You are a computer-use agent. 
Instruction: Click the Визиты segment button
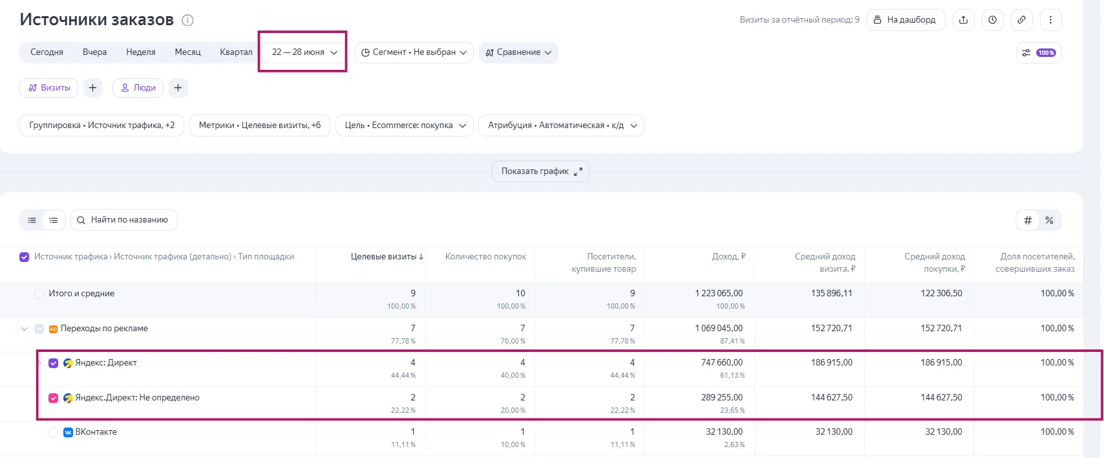tap(49, 88)
